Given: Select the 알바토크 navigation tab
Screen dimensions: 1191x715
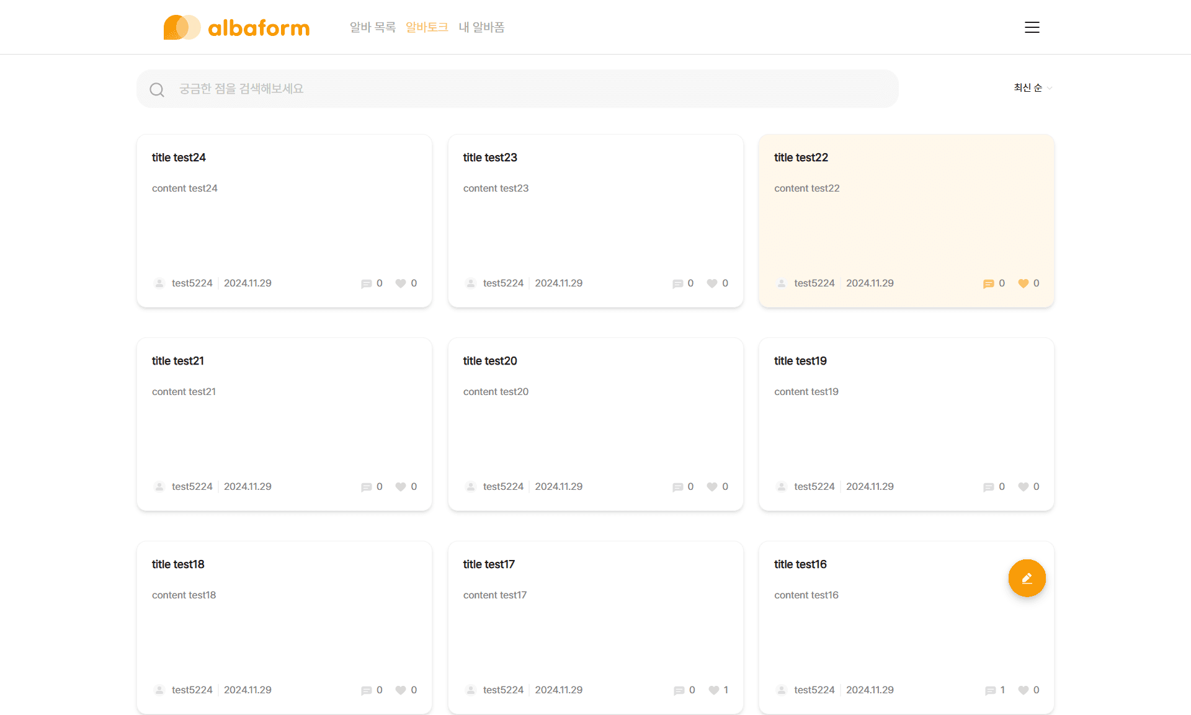Looking at the screenshot, I should pyautogui.click(x=427, y=27).
